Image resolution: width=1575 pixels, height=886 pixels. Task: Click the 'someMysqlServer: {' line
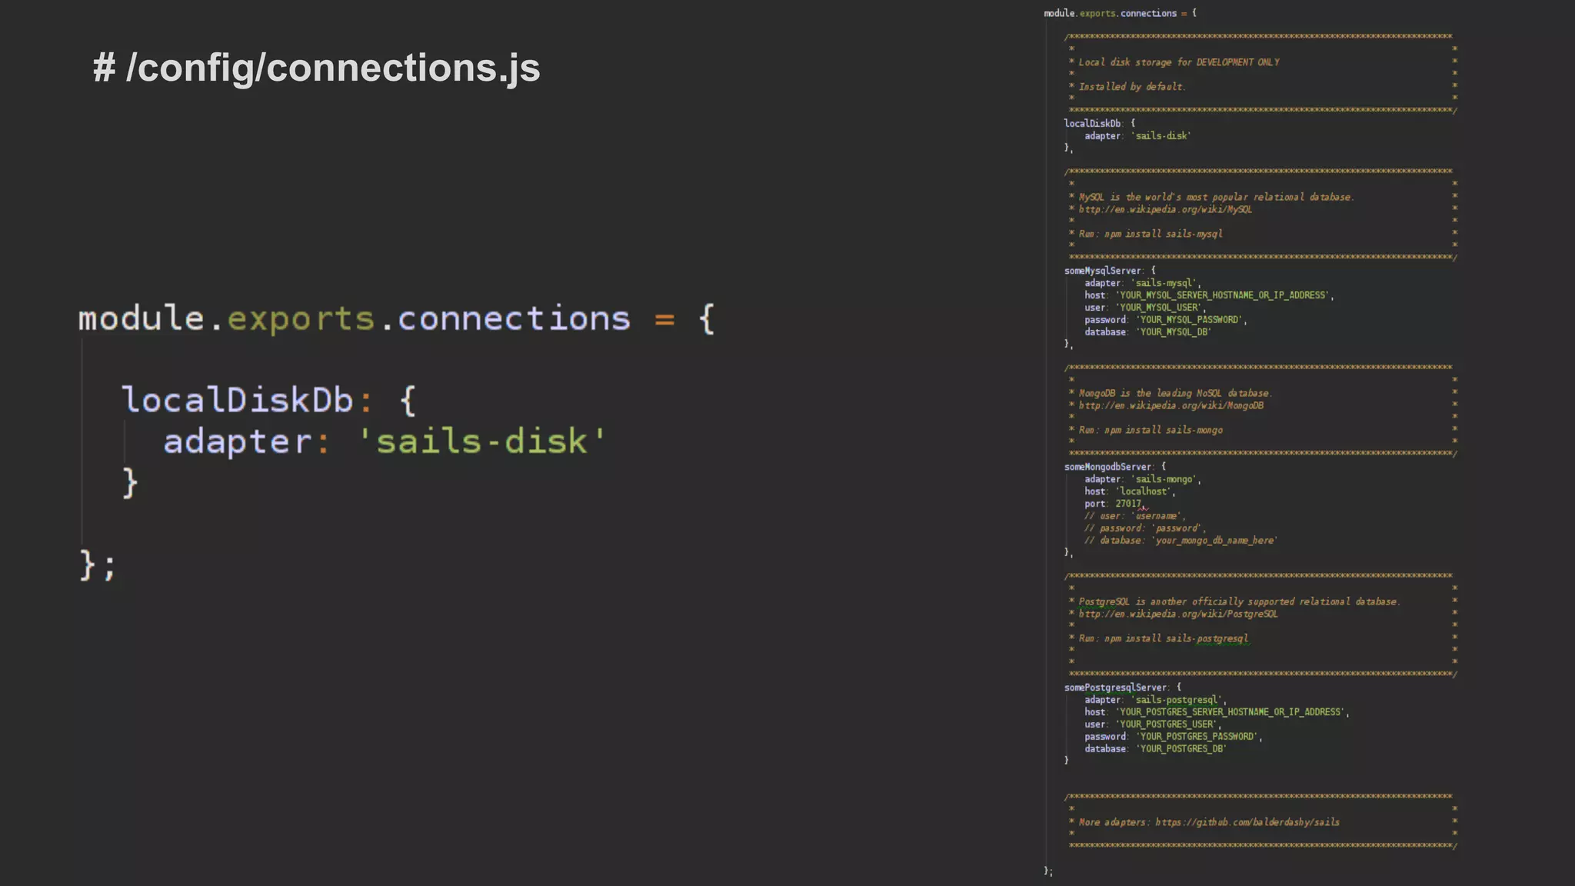[1110, 271]
